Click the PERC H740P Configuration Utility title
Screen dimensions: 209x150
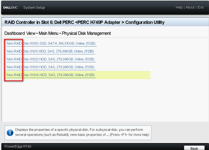[x=84, y=22]
